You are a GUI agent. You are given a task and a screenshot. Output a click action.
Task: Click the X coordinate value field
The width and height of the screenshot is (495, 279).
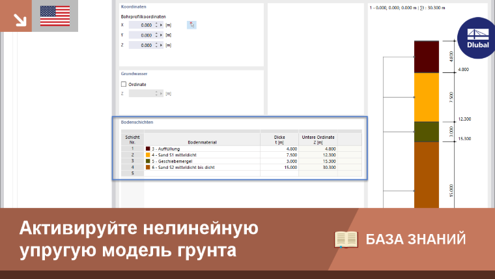point(141,25)
